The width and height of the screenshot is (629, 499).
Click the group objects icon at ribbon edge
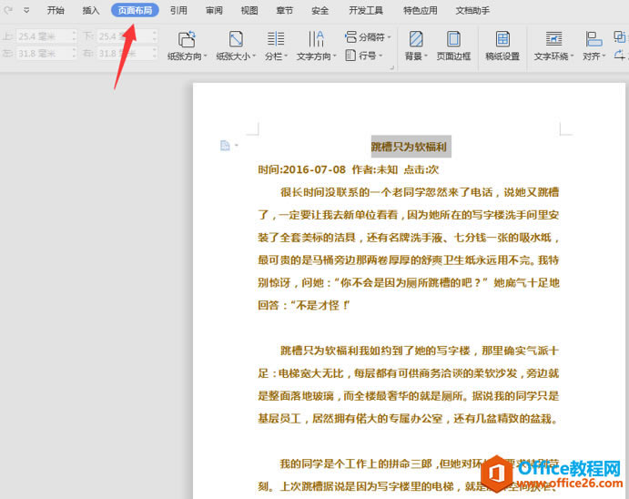point(620,37)
